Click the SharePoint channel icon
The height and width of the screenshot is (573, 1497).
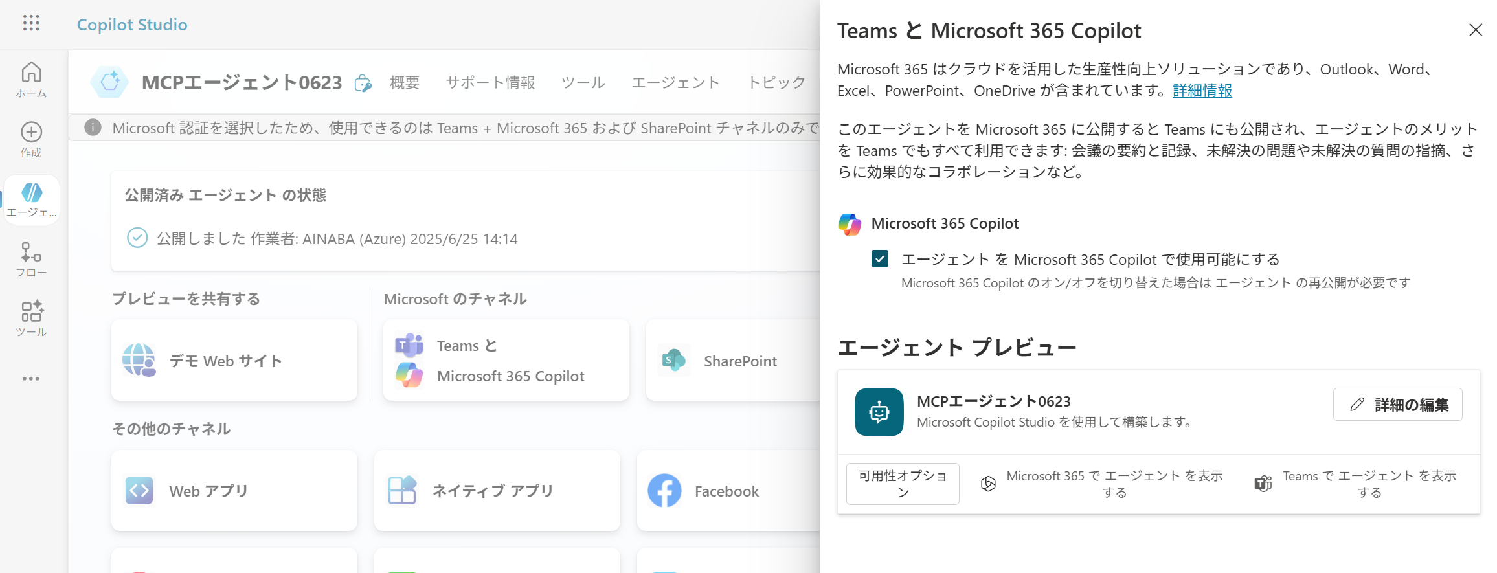tap(674, 360)
